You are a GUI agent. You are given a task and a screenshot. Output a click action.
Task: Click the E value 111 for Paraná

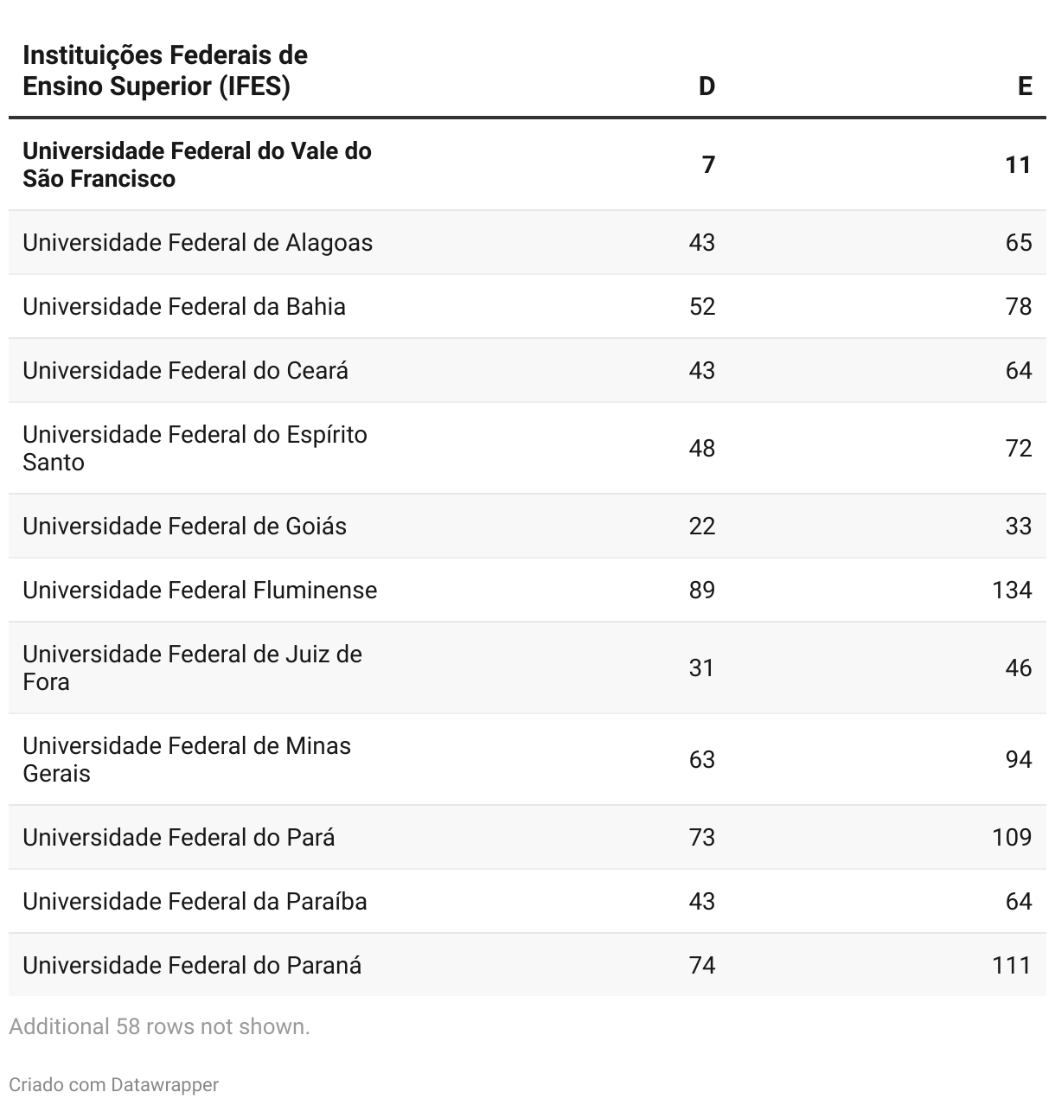(1012, 965)
